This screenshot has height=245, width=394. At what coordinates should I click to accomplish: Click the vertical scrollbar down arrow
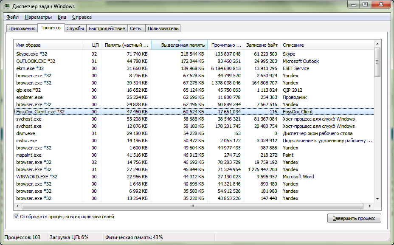(377, 199)
